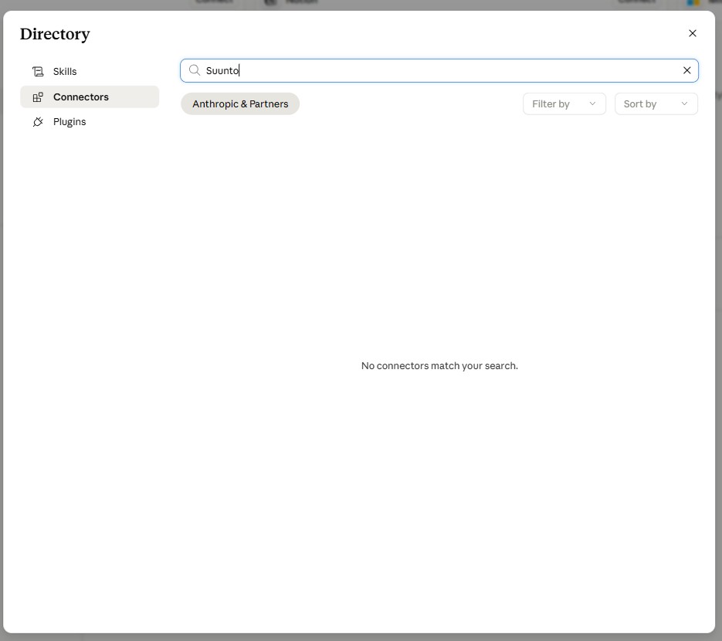722x641 pixels.
Task: Click the Connectors blocks icon
Action: 38,97
